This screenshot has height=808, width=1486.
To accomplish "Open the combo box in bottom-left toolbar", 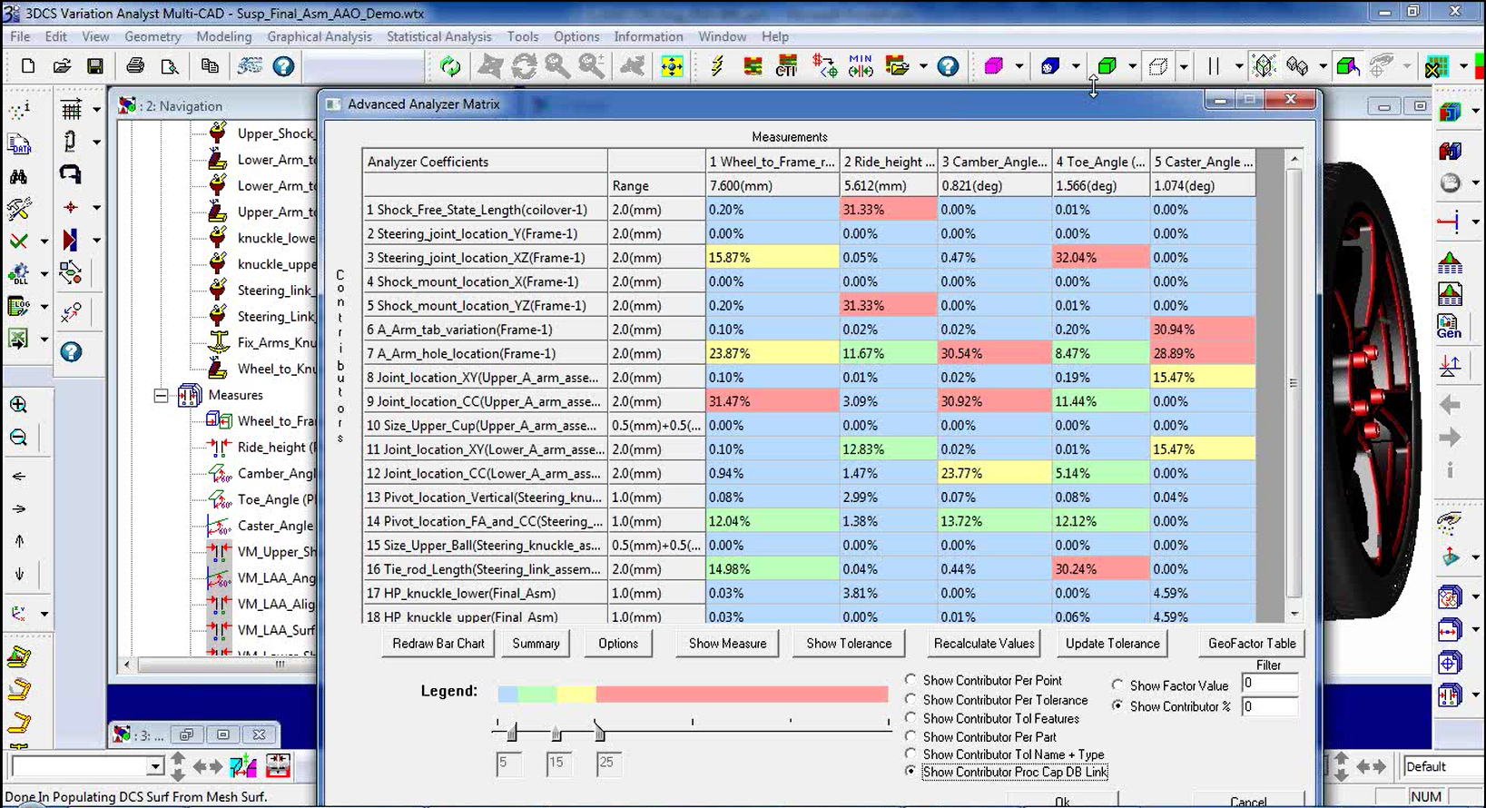I will 154,767.
